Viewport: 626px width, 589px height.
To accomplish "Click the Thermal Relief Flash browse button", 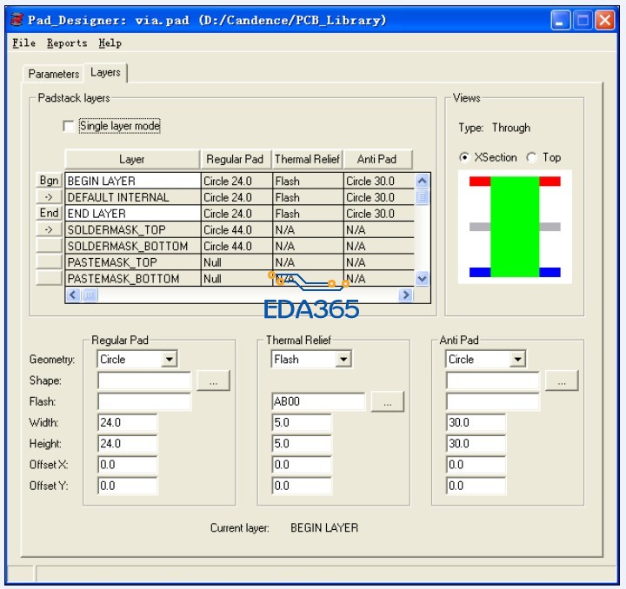I will click(x=387, y=401).
